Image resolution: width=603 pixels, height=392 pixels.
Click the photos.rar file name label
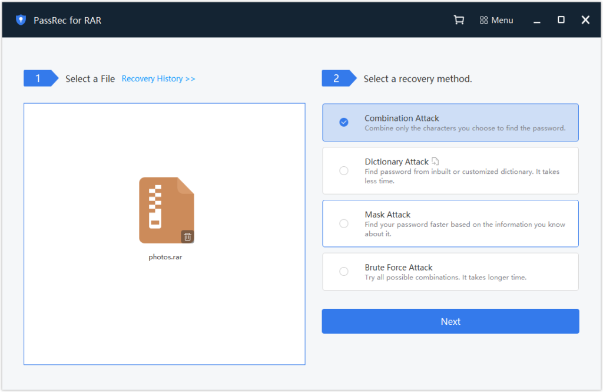click(165, 256)
